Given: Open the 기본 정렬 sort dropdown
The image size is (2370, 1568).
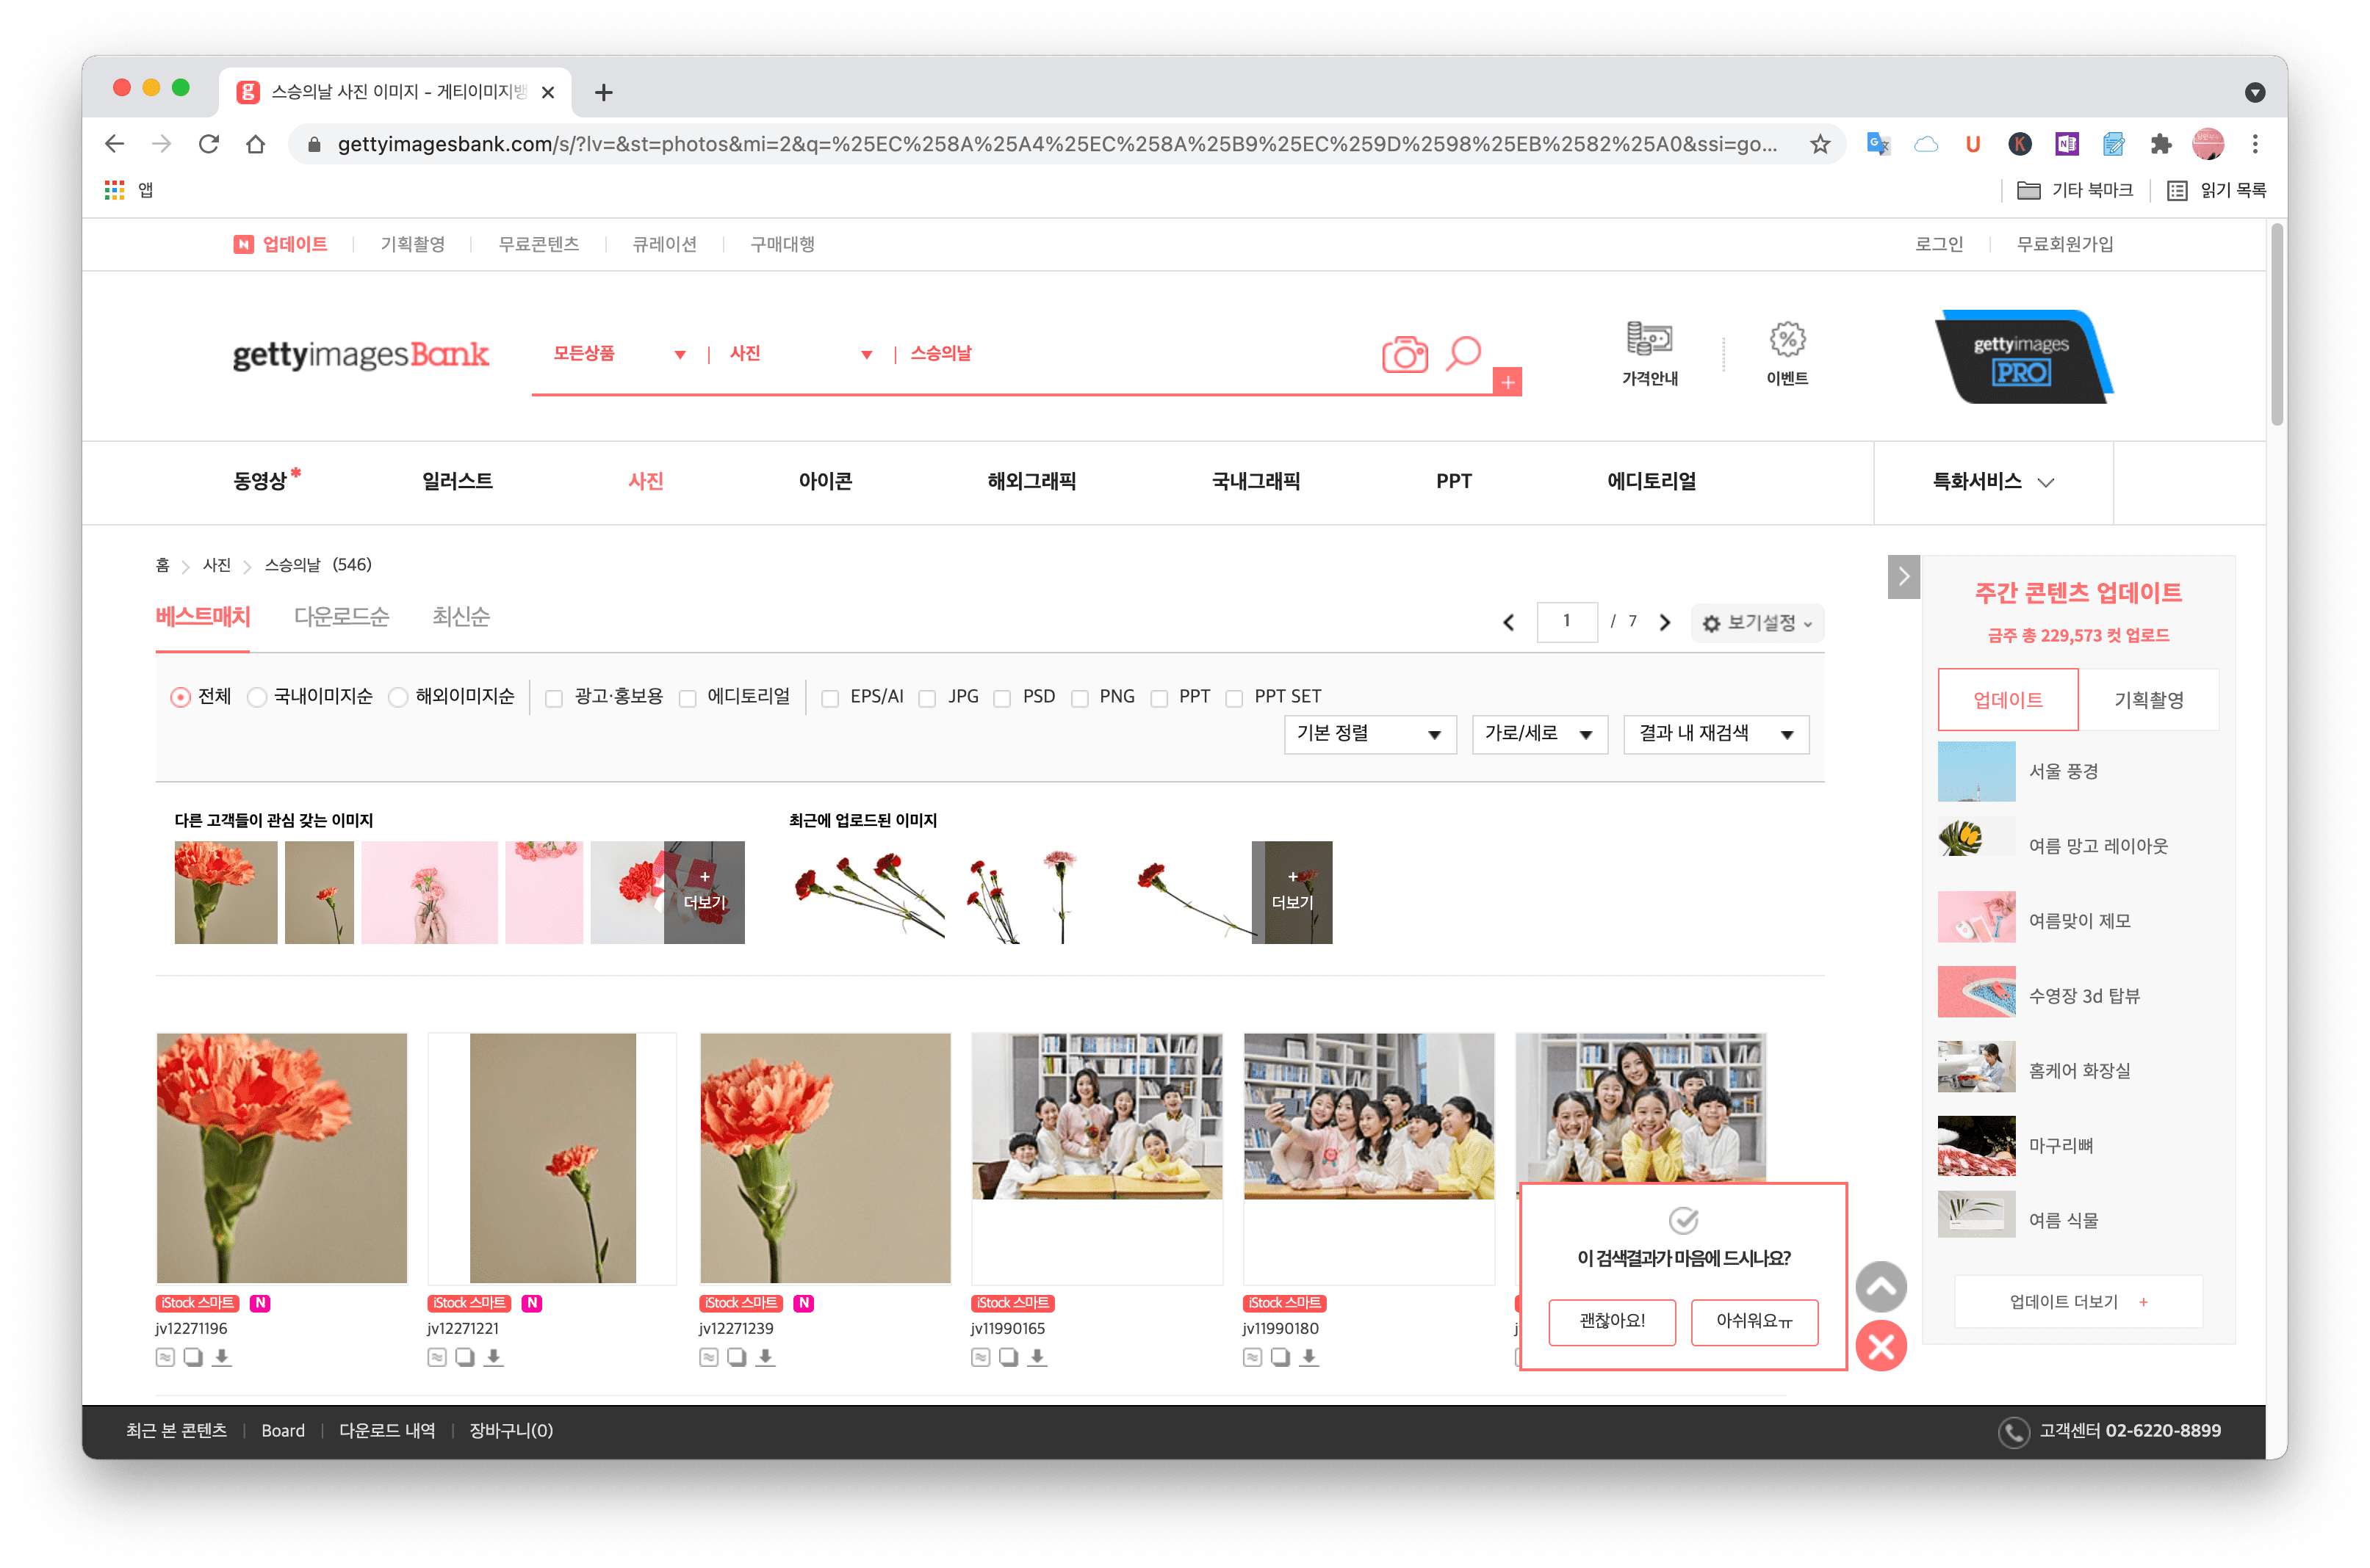Looking at the screenshot, I should [x=1368, y=734].
